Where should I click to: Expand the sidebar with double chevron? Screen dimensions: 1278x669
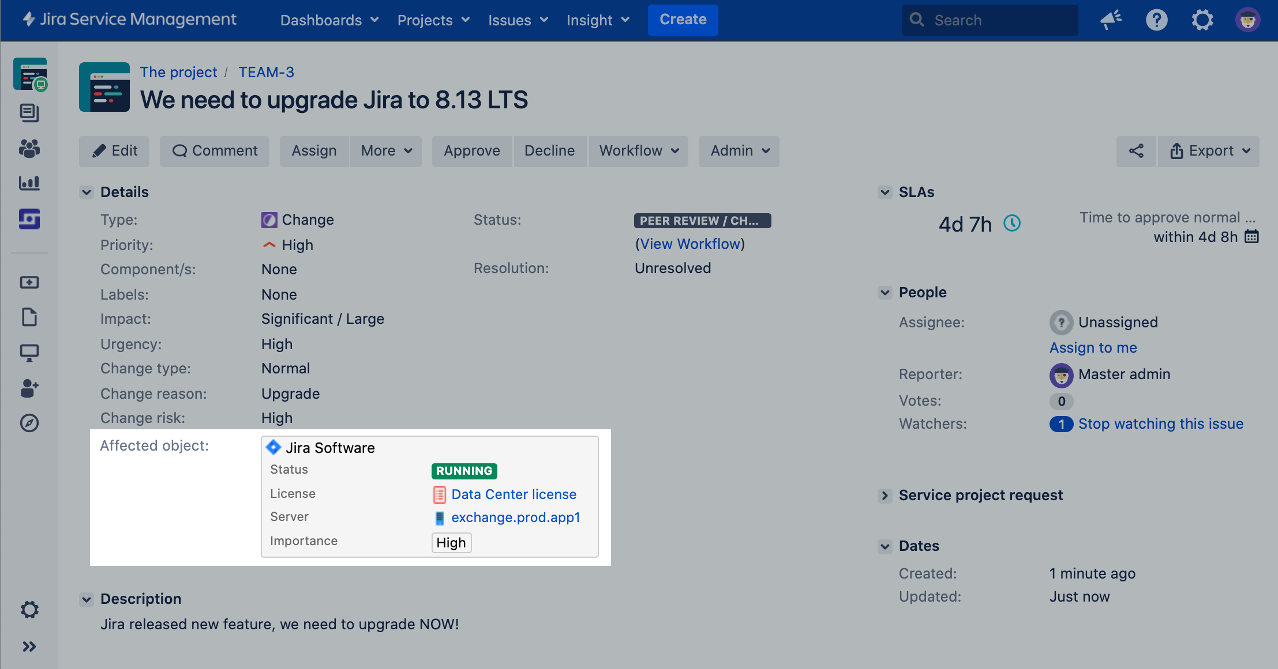pyautogui.click(x=29, y=647)
